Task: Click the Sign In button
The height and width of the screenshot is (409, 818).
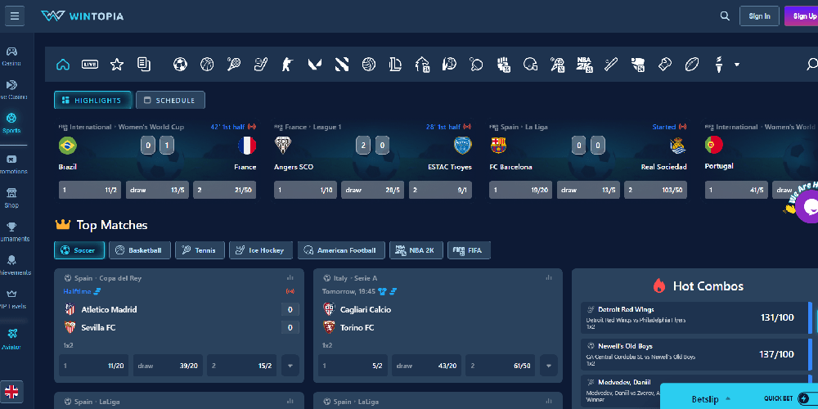Action: click(x=759, y=16)
